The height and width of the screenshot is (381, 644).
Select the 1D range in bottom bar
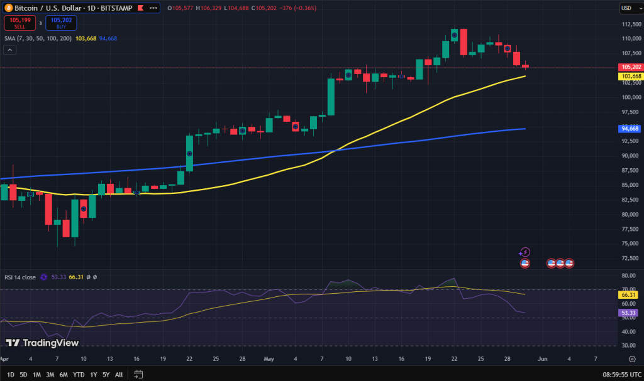click(11, 375)
